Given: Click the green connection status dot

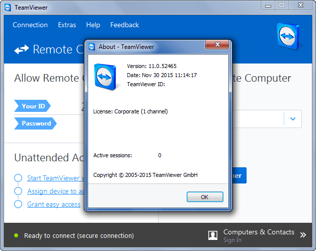Looking at the screenshot, I should coord(16,235).
